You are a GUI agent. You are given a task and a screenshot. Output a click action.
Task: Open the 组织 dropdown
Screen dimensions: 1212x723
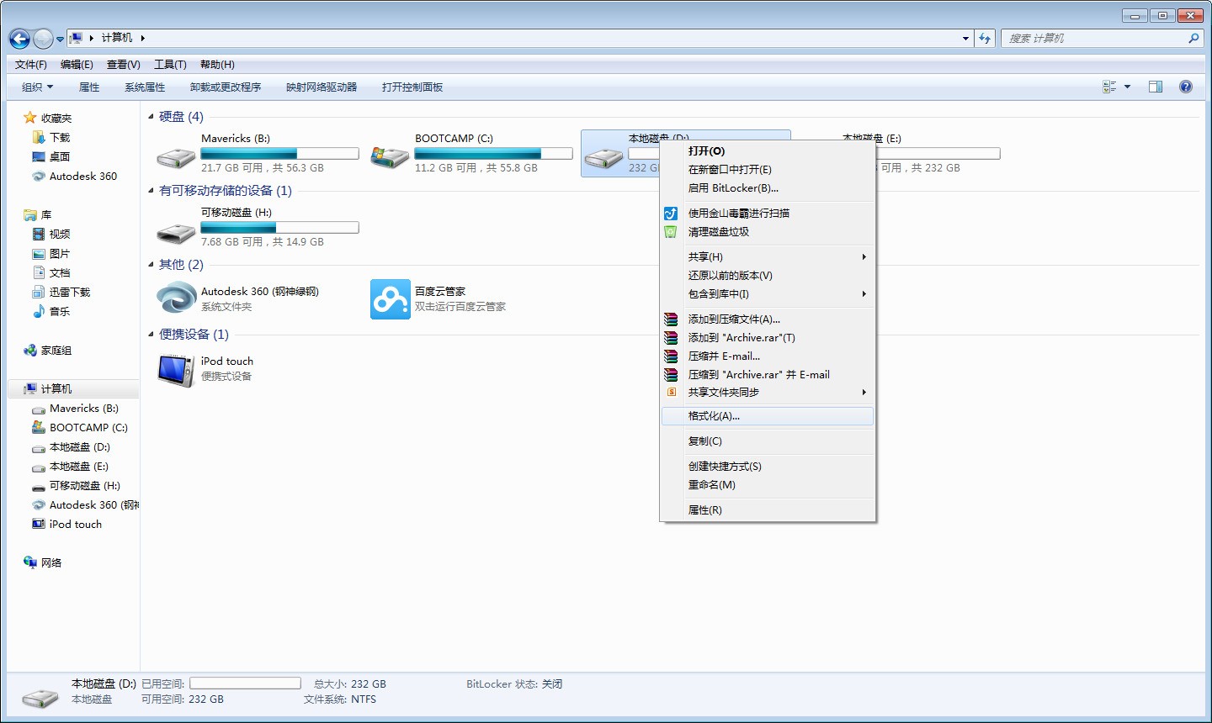tap(36, 87)
